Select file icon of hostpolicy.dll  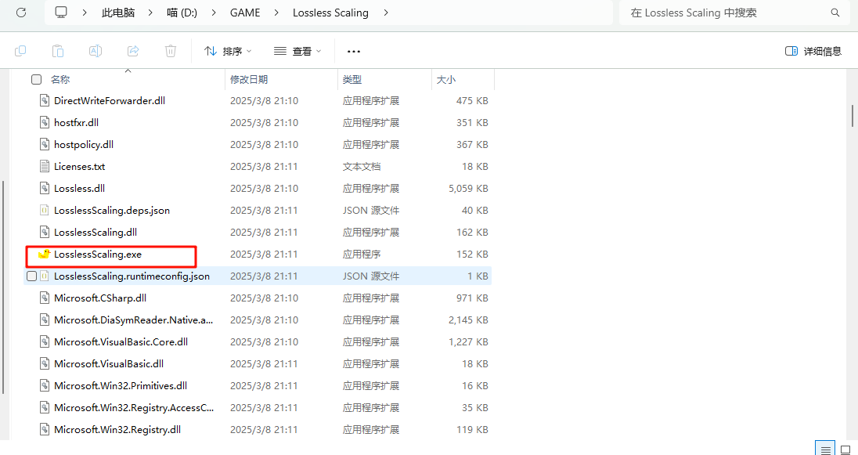click(x=45, y=145)
